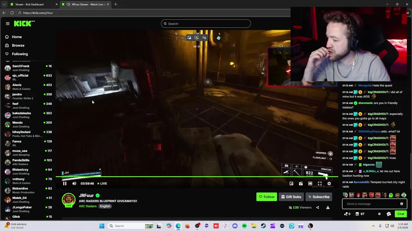
Task: Toggle theater mode
Action: point(310,184)
